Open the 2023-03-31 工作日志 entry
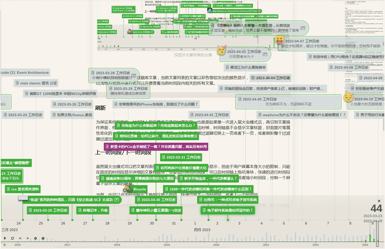This screenshot has width=385, height=249. 181,157
